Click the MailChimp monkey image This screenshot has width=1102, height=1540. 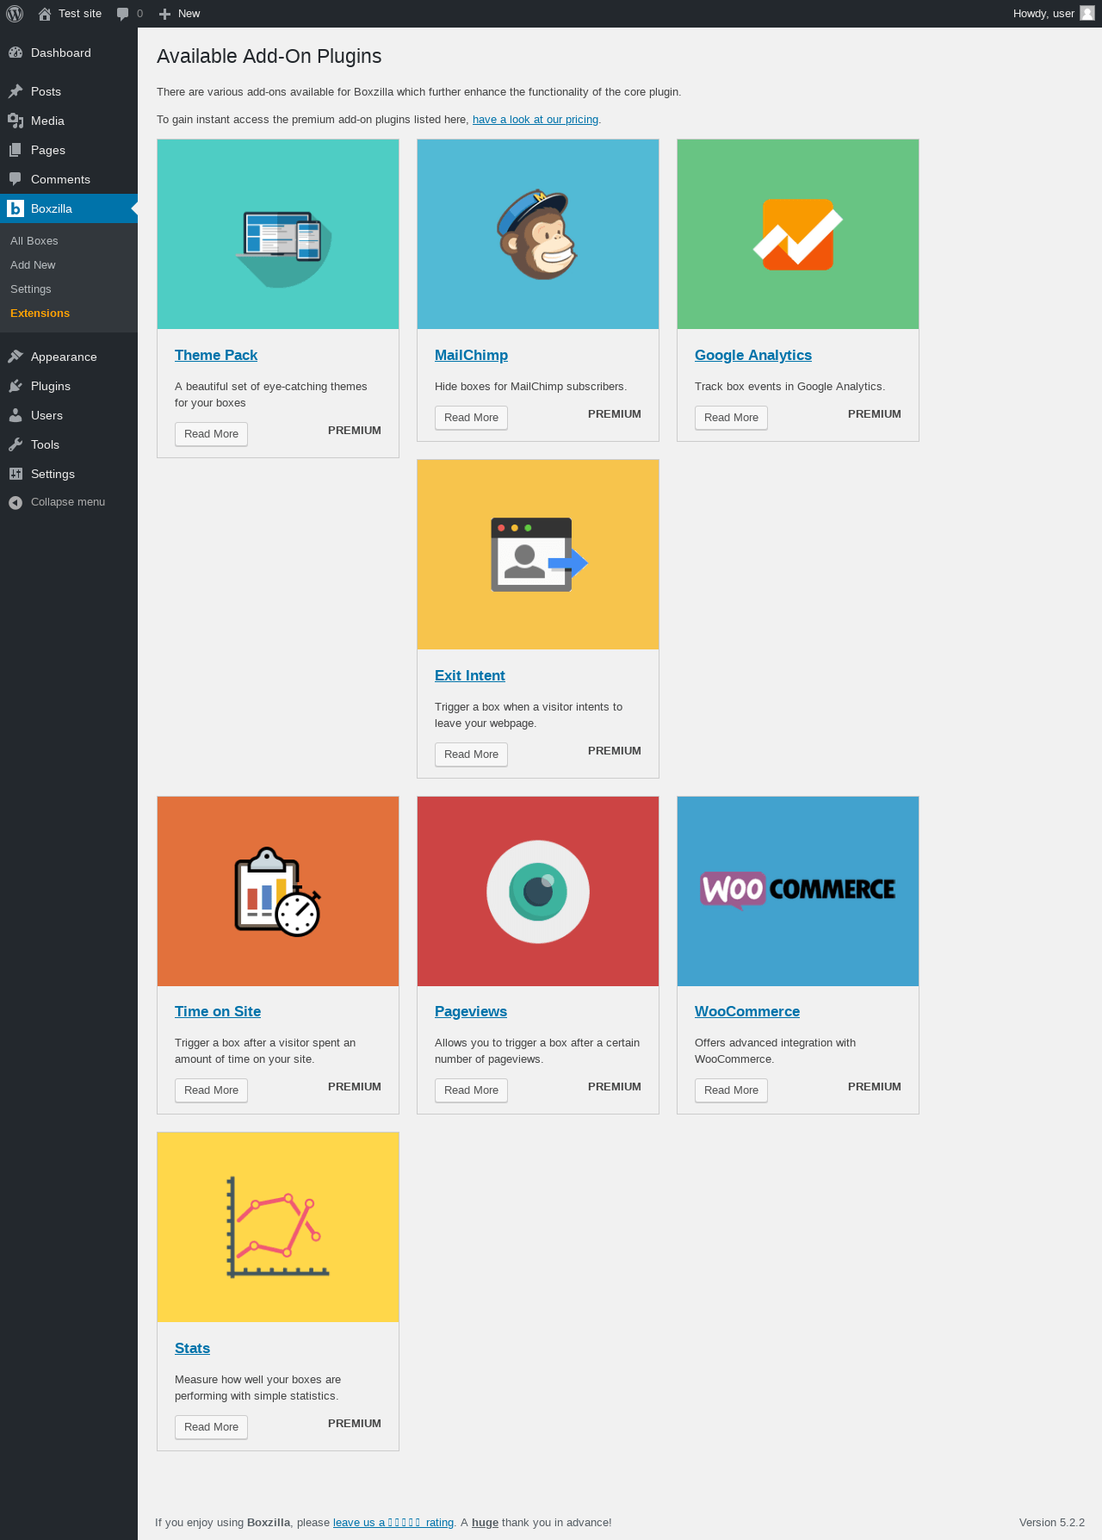click(538, 234)
